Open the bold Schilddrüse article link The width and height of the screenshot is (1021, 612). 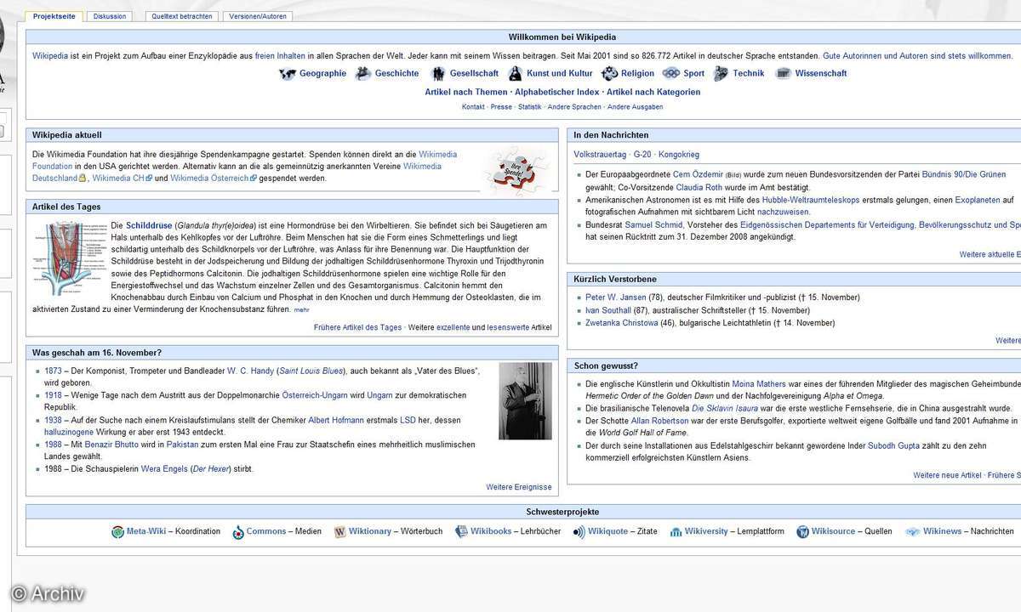149,226
